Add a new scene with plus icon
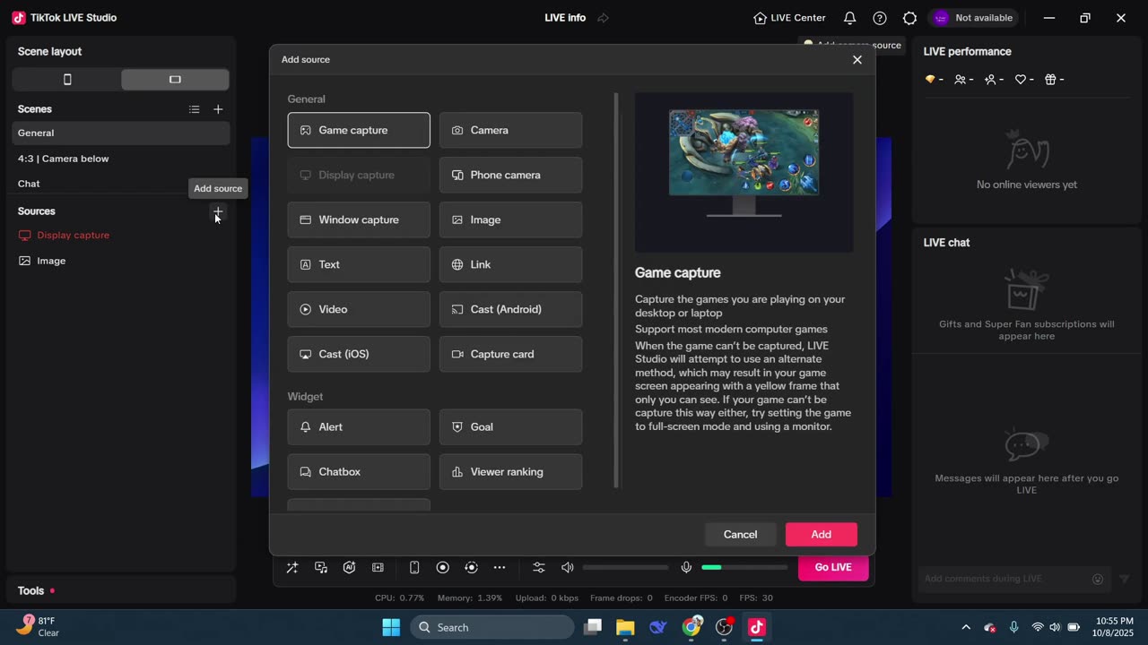1148x645 pixels. pos(218,109)
